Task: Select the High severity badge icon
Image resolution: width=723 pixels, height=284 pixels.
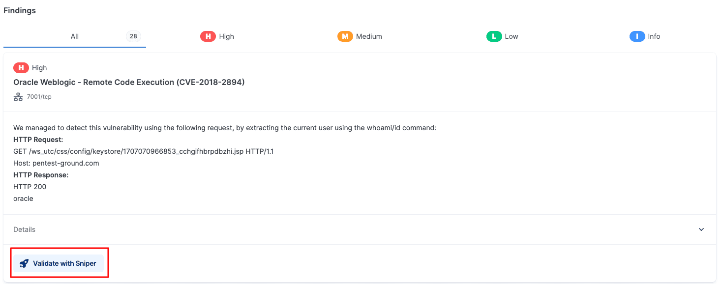Action: (208, 36)
